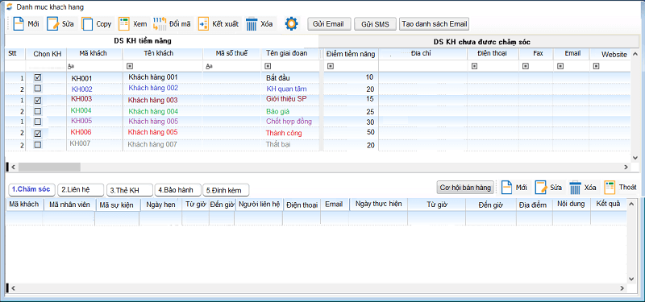Viewport: 645px width, 302px height.
Task: Select the 4.Bảo hành tab
Action: click(x=177, y=190)
